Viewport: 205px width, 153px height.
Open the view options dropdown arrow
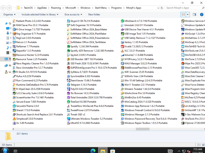point(188,15)
